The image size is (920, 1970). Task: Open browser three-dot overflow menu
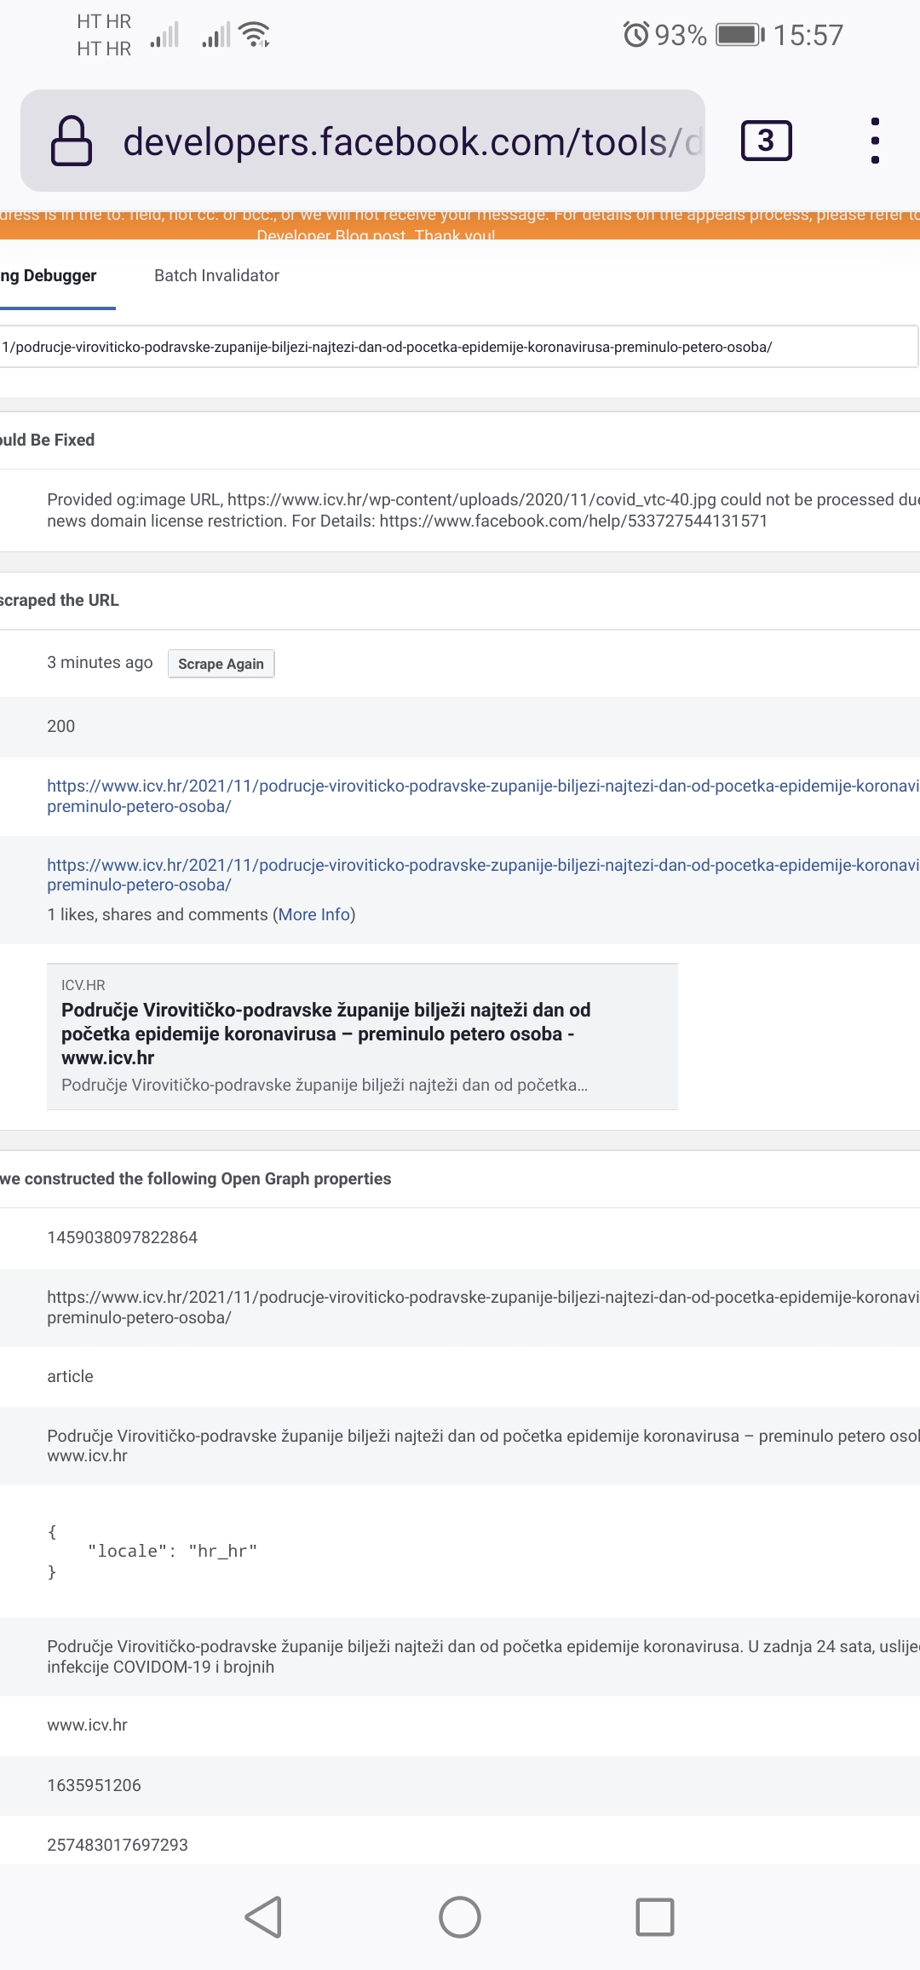point(875,141)
